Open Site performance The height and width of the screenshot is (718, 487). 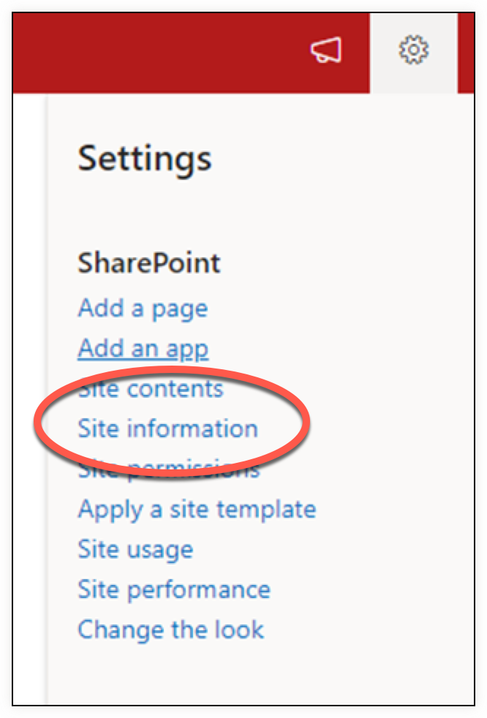(174, 590)
